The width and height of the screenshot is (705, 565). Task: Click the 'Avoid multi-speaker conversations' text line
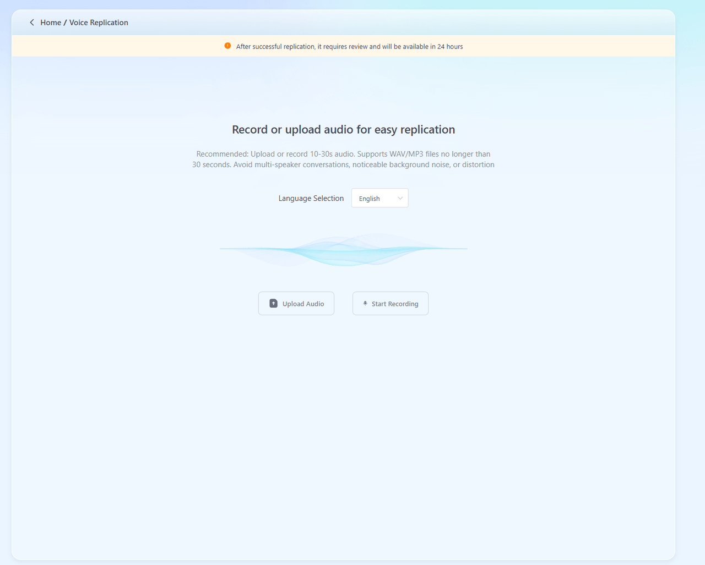point(343,164)
